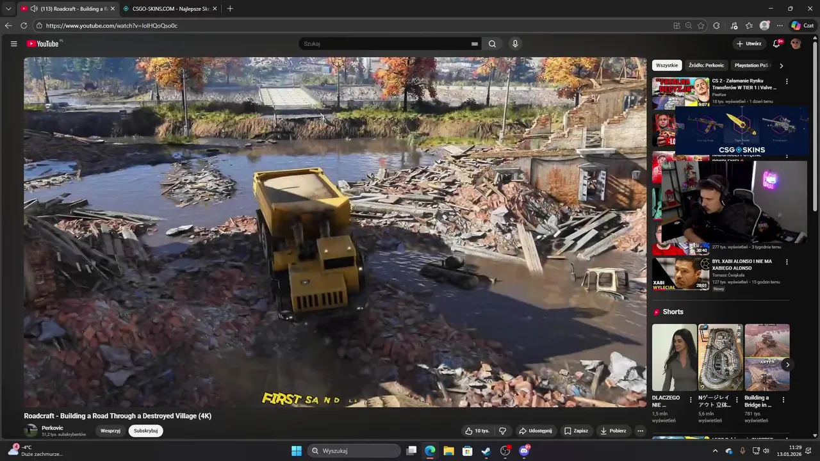The height and width of the screenshot is (461, 820).
Task: Open the Windows Start menu
Action: (x=297, y=451)
